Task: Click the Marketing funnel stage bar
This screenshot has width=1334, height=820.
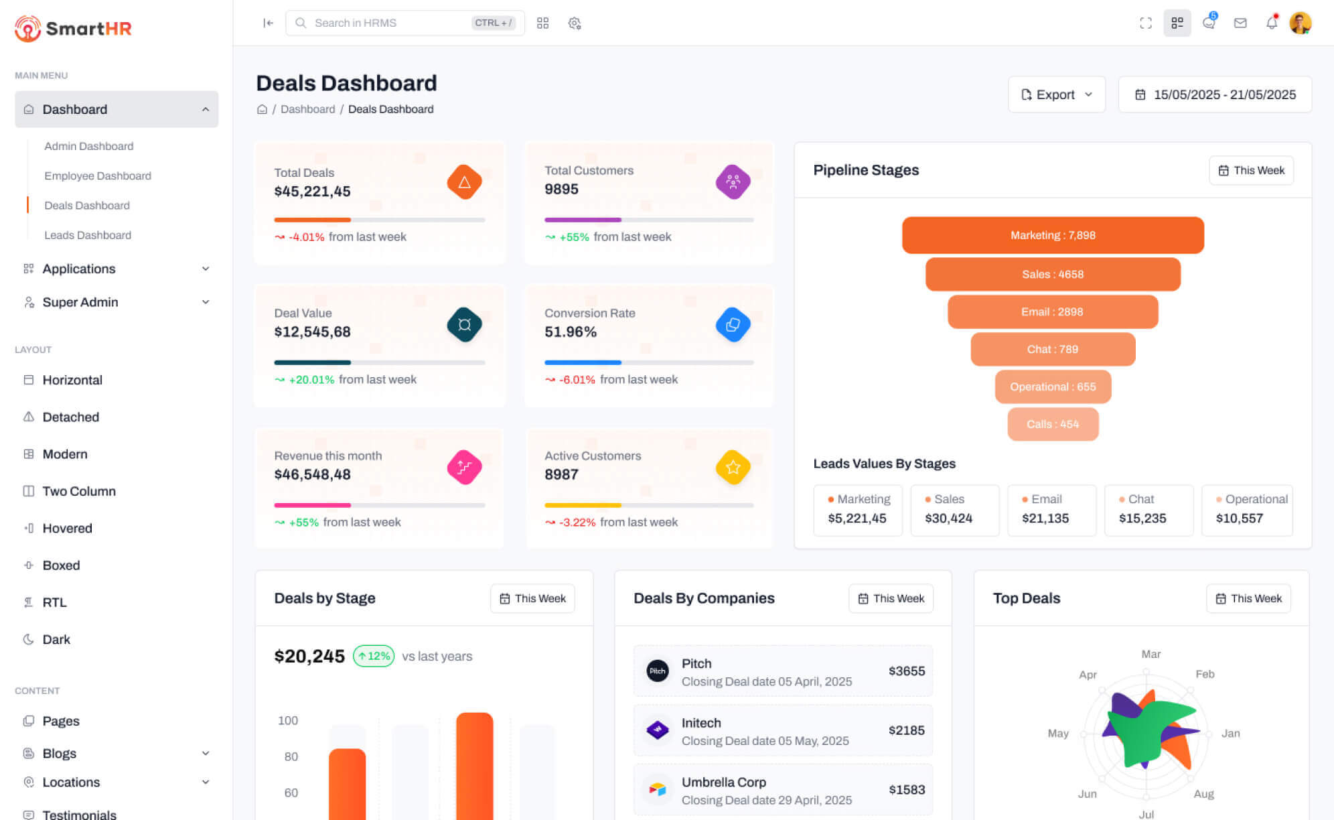Action: (1052, 235)
